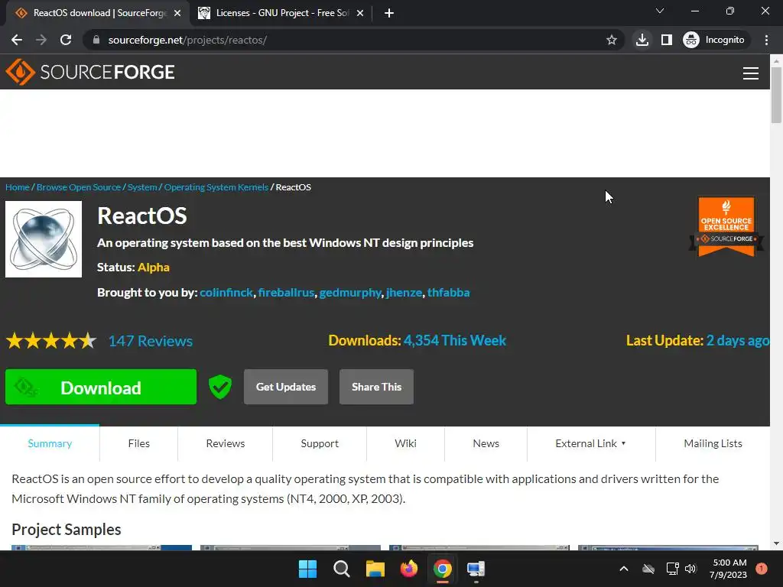The height and width of the screenshot is (587, 783).
Task: Click the 2 days ago update link
Action: (738, 340)
